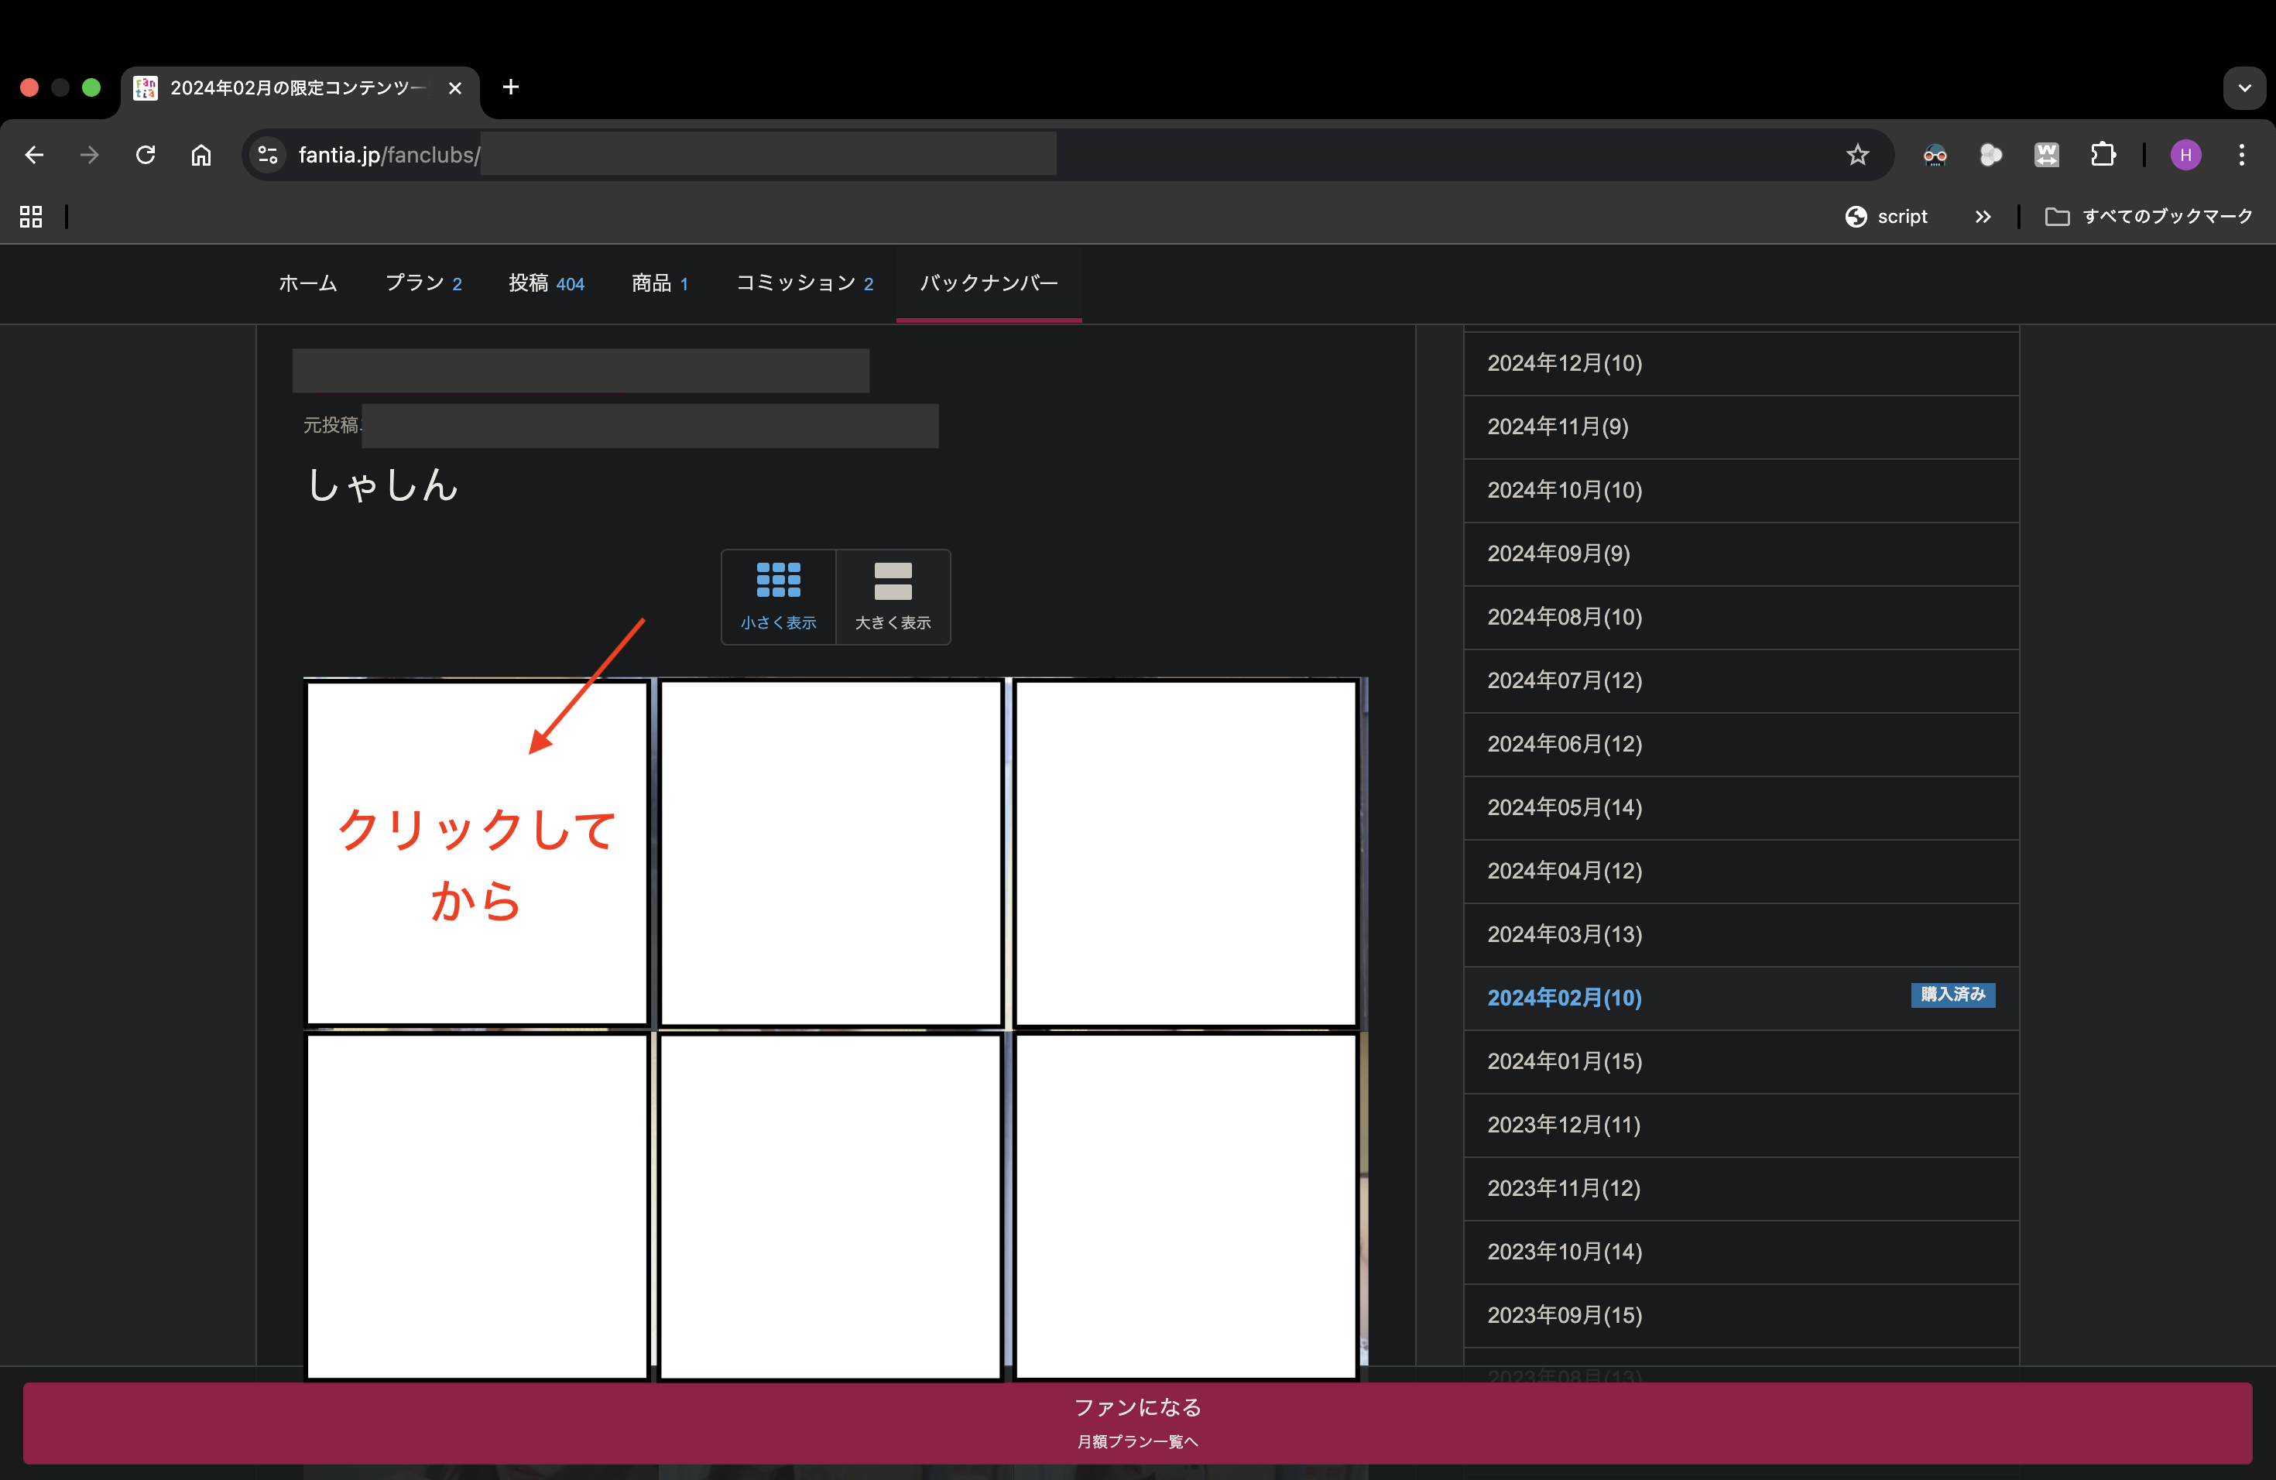Open a new browser tab with plus button
Image resolution: width=2276 pixels, height=1480 pixels.
(x=509, y=87)
